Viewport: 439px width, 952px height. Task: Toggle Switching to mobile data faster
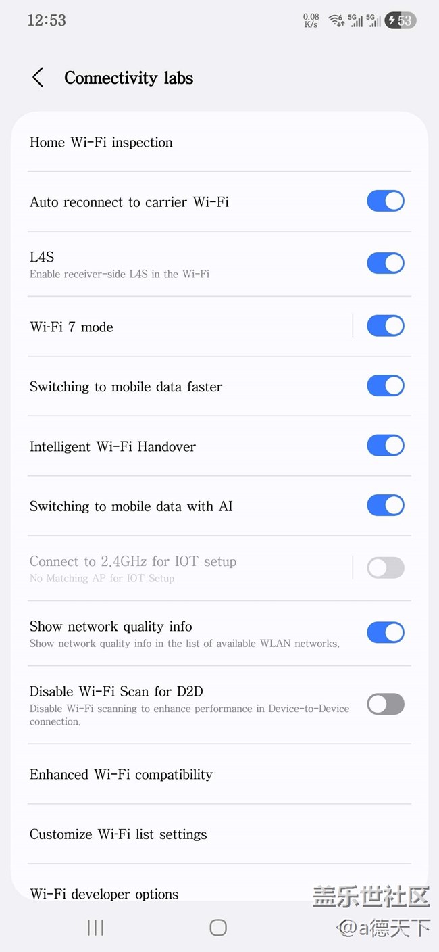coord(385,386)
